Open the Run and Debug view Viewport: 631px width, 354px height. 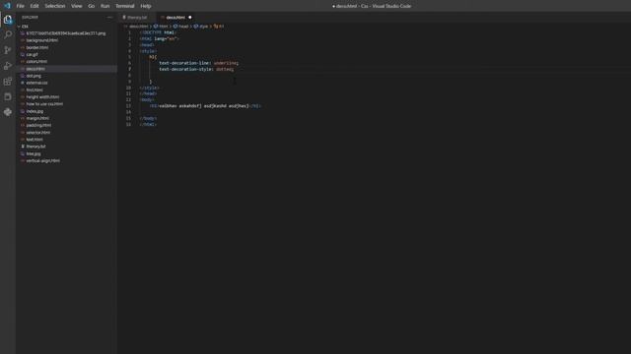click(8, 66)
